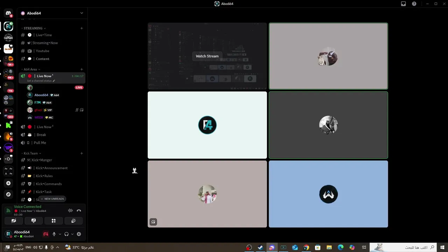
Task: Open the soundboard button
Action: [x=73, y=221]
